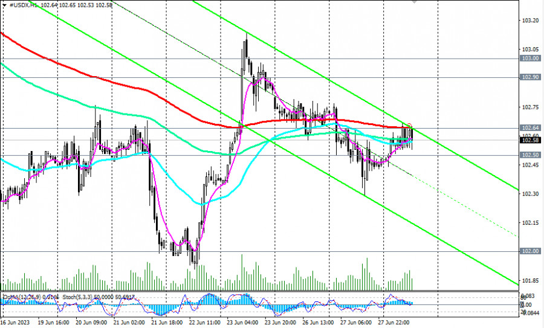The image size is (544, 328).
Task: Select the 102.64 horizontal level price tag
Action: (x=531, y=128)
